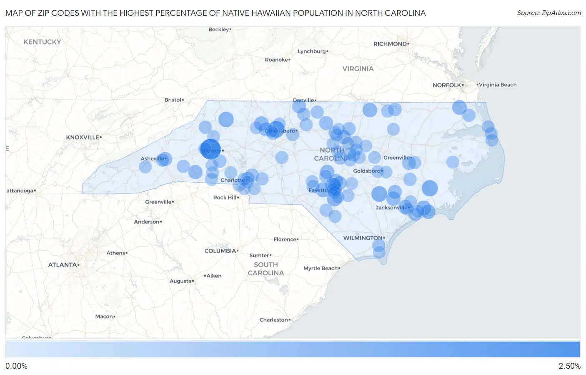Click the NORTH CAROLINA state label
This screenshot has width=586, height=375.
pos(332,154)
